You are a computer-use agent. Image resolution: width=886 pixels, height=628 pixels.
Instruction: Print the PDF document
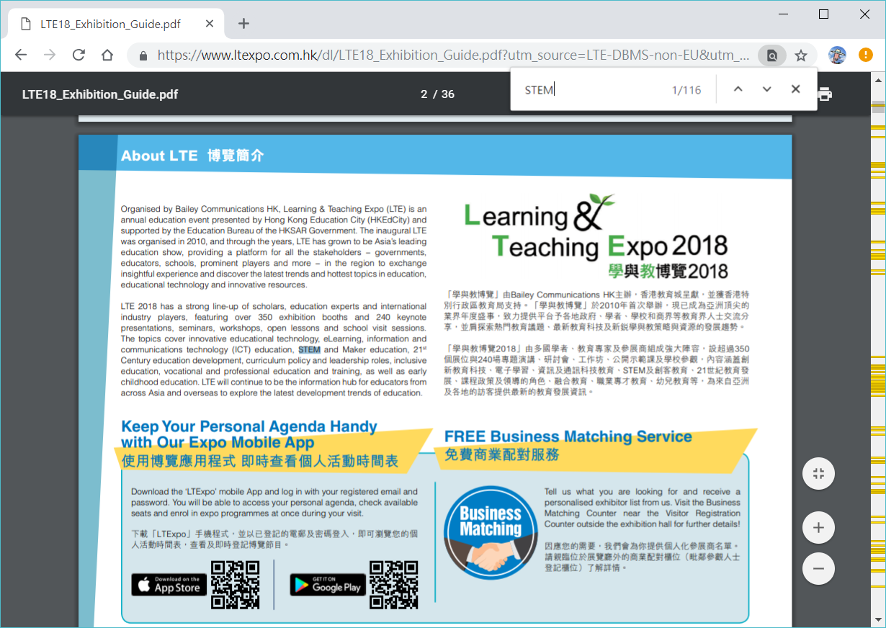click(x=825, y=94)
